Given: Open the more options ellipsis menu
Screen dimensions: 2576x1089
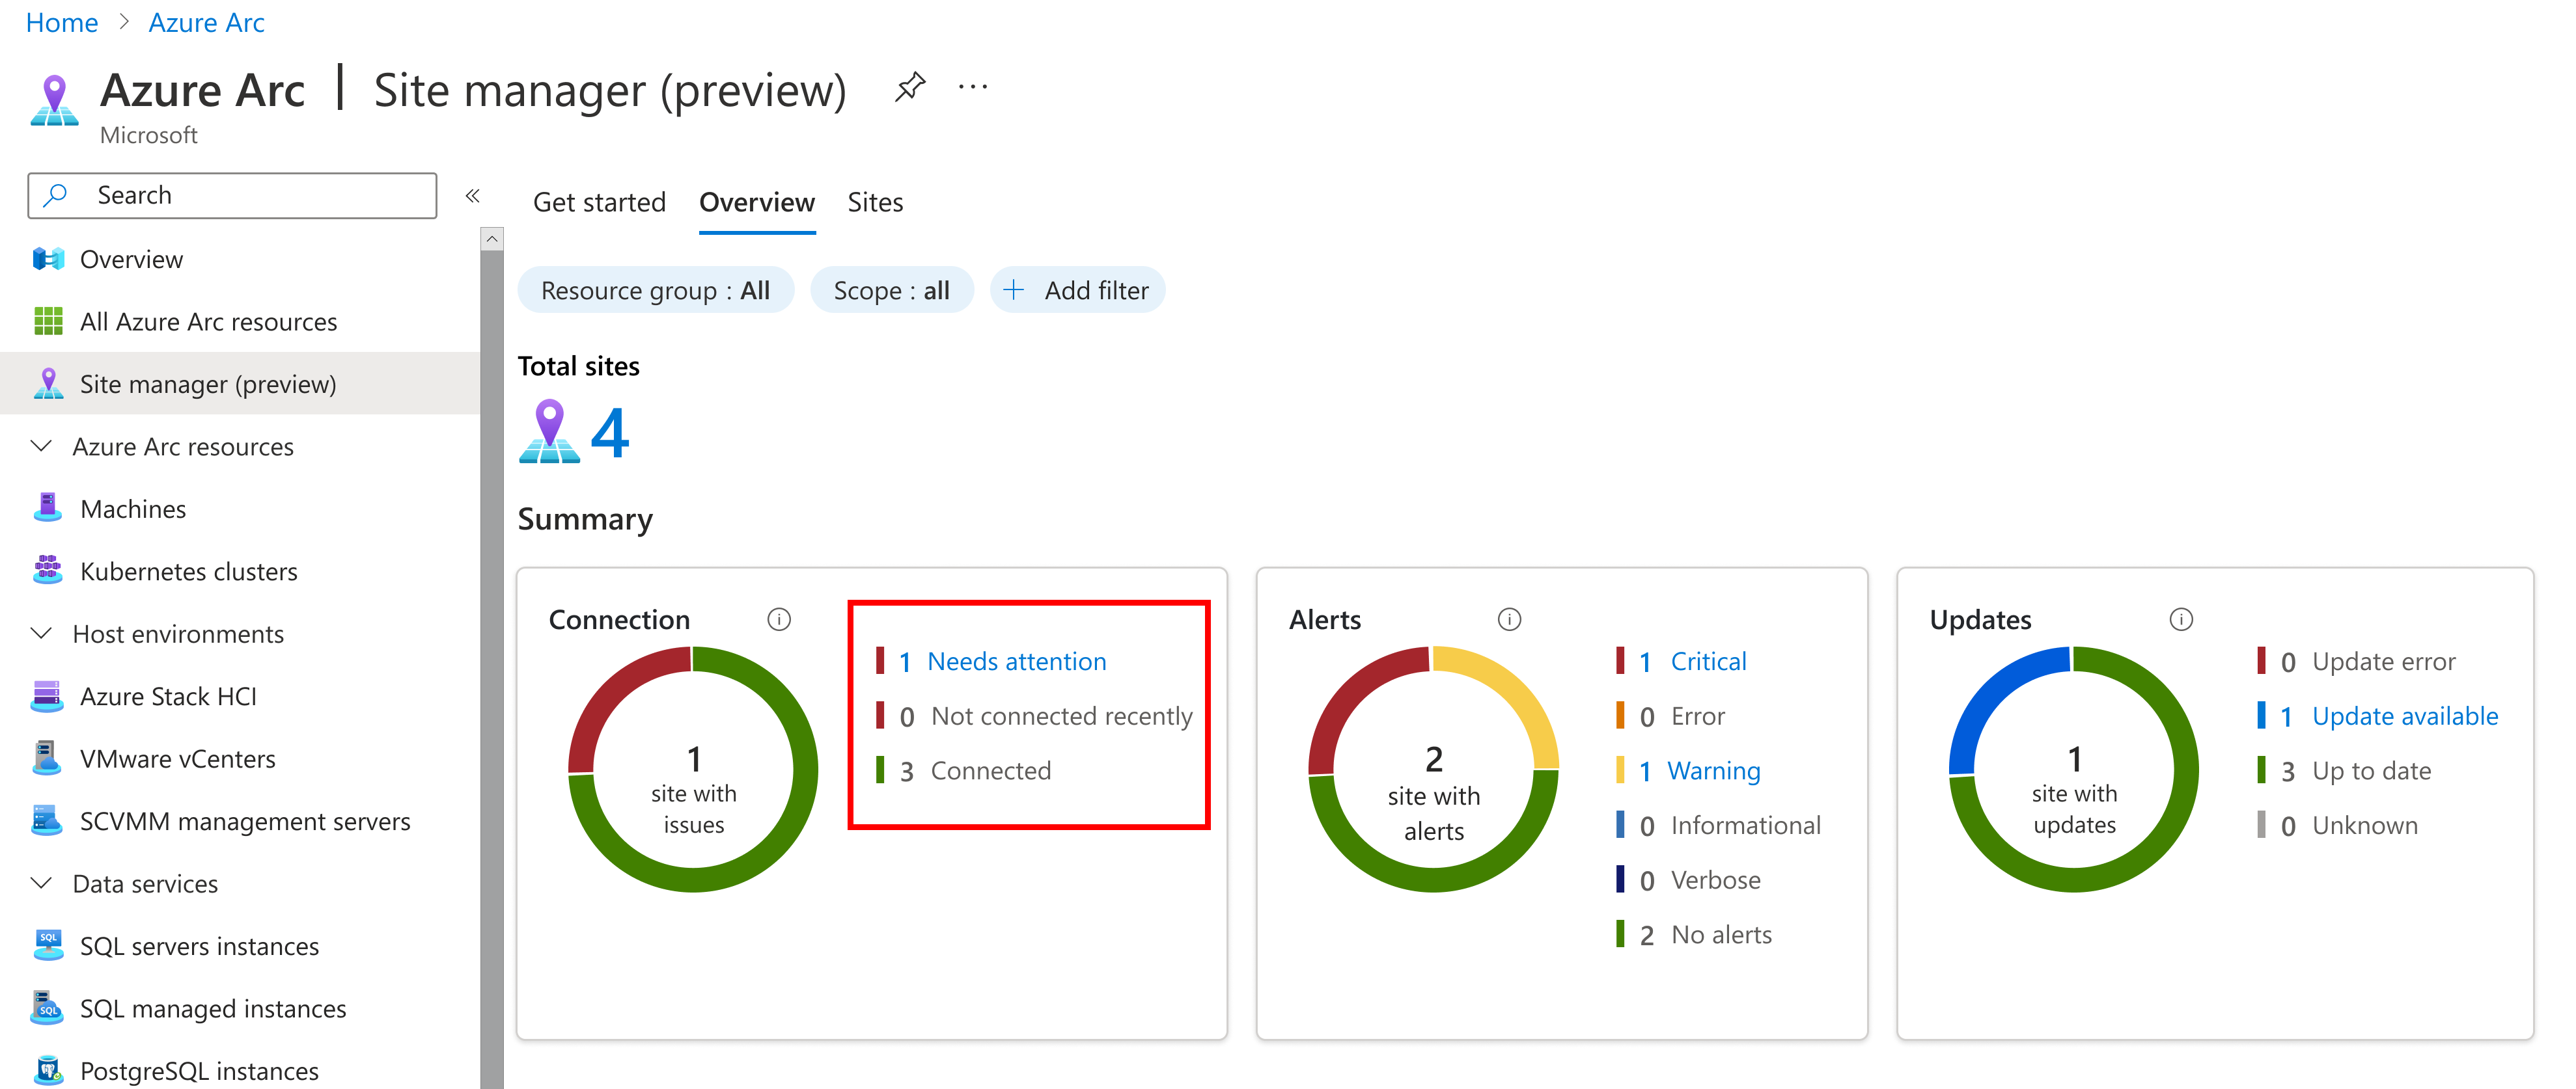Looking at the screenshot, I should (x=973, y=88).
